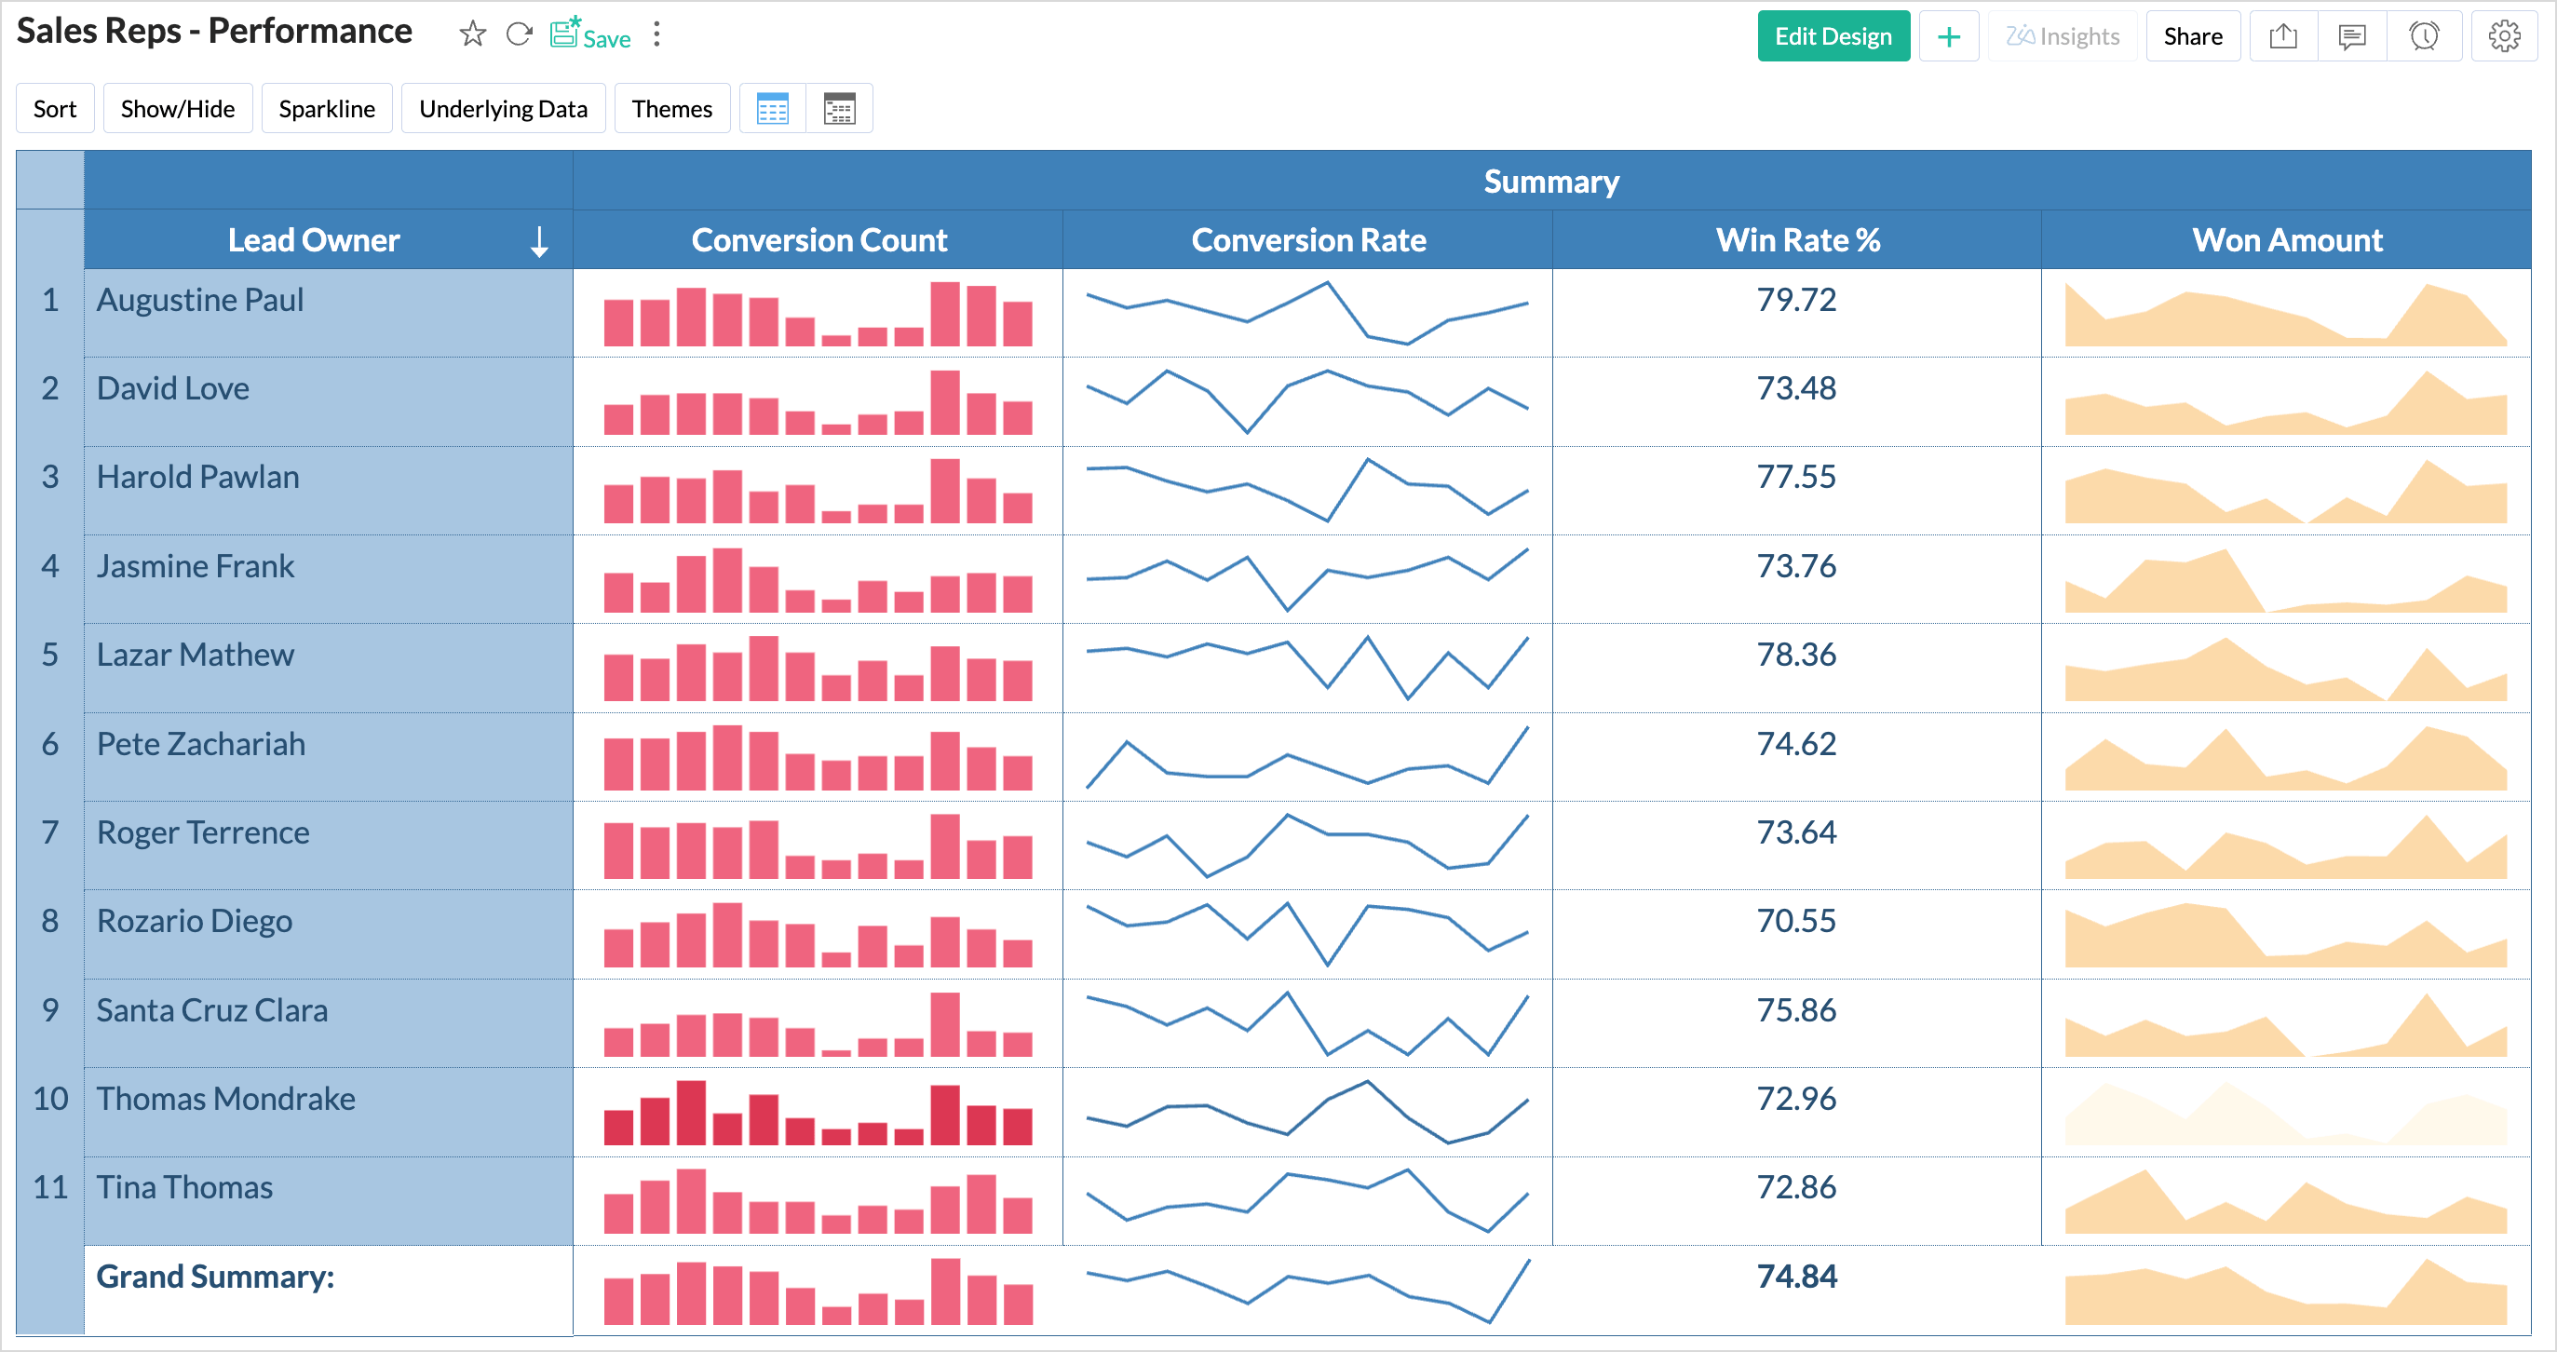The image size is (2557, 1352).
Task: Open the settings gear icon
Action: coord(2503,36)
